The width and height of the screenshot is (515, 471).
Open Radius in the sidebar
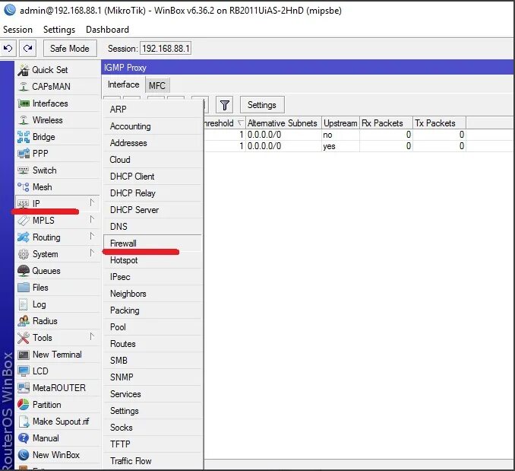(58, 321)
